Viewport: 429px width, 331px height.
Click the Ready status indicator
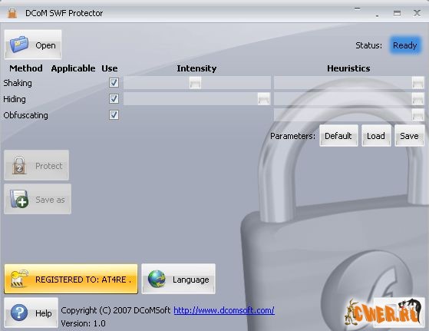point(405,45)
